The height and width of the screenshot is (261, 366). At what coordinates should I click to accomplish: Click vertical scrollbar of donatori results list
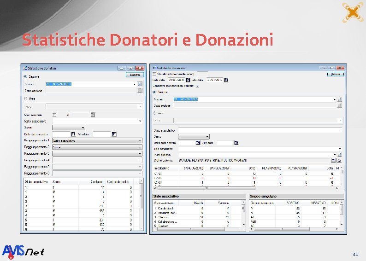[141, 204]
